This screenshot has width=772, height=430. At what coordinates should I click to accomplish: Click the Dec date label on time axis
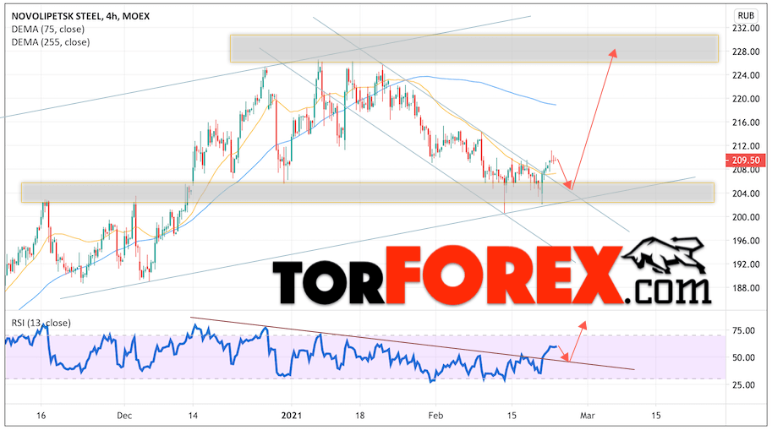[x=124, y=416]
